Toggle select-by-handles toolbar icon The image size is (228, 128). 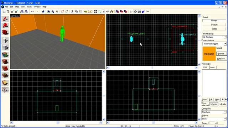[95, 11]
